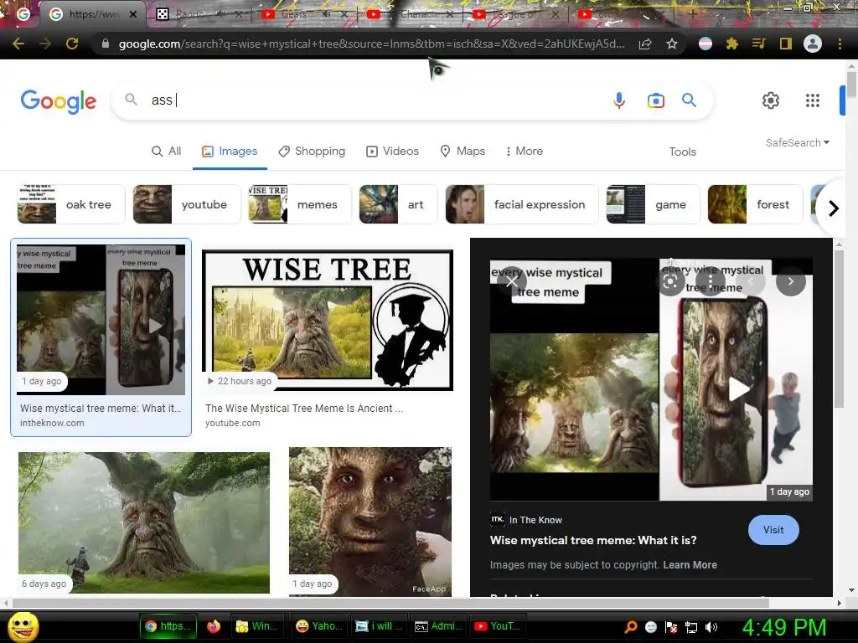Filter by the oak tree chip
Viewport: 858px width, 643px height.
(x=71, y=204)
